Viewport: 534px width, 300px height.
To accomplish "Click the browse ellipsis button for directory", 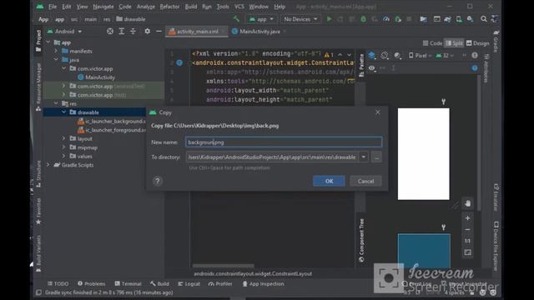I will tap(376, 157).
